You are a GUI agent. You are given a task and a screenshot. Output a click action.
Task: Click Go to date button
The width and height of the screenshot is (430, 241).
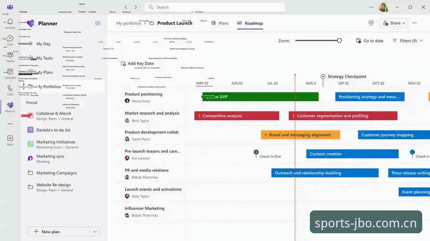tap(369, 41)
